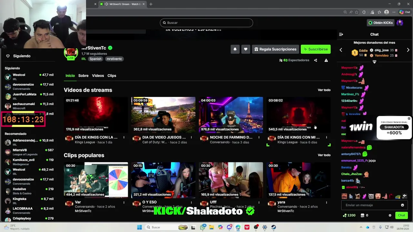The width and height of the screenshot is (413, 232).
Task: Click Ver todo for Videos de streams
Action: tap(324, 90)
